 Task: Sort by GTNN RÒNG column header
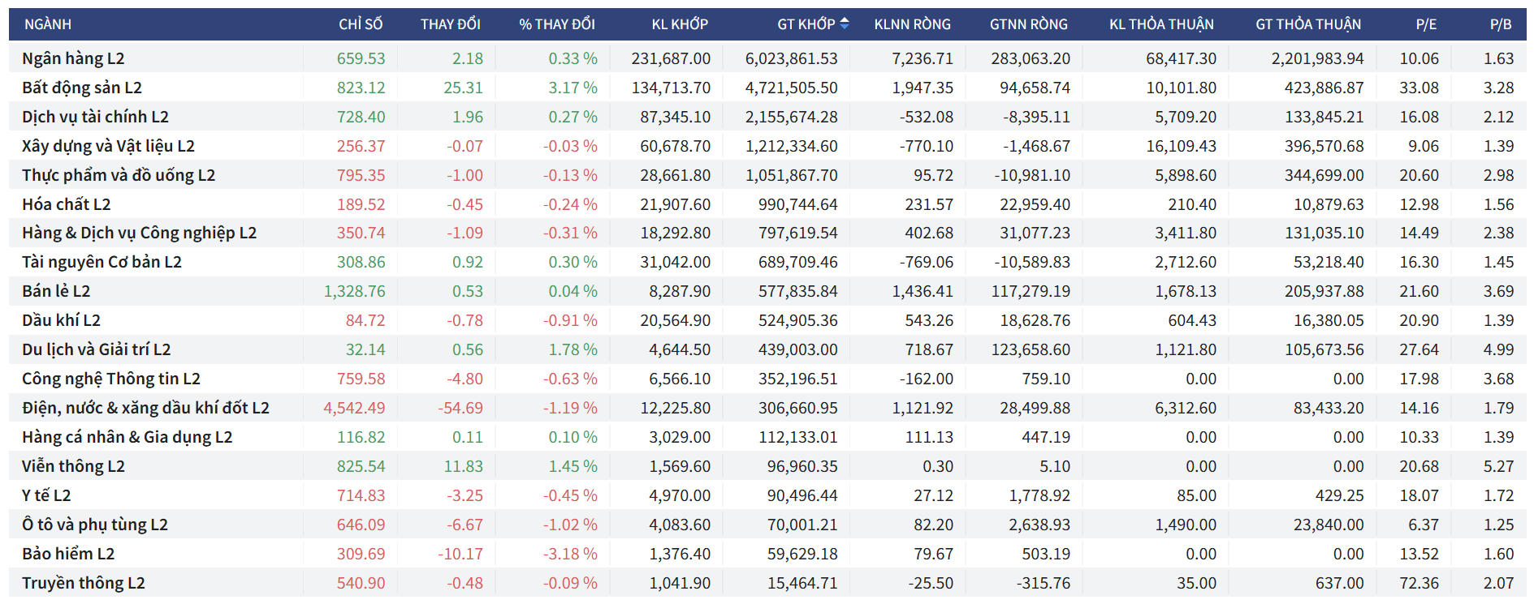click(1028, 24)
